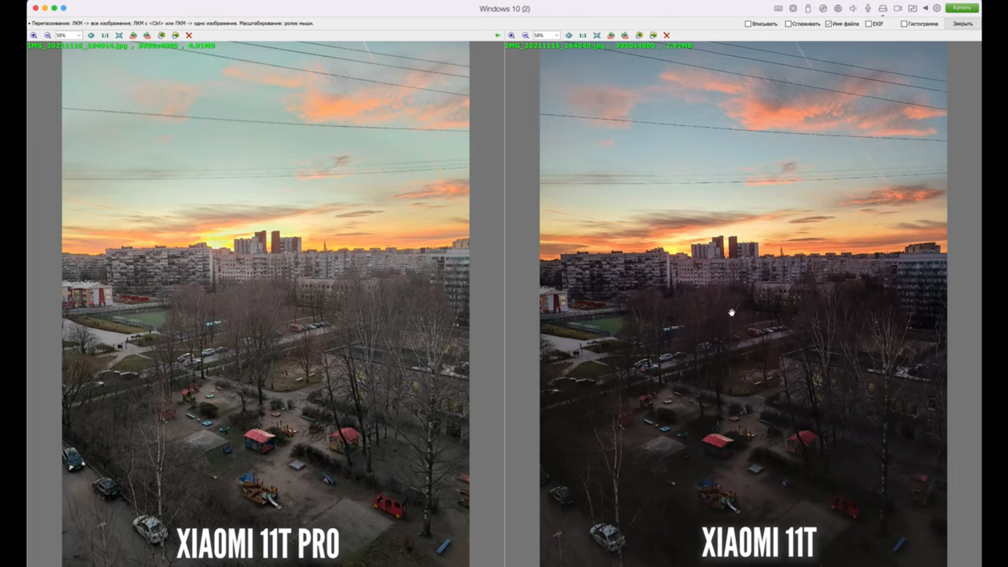Enable the Сглаживать checkbox
The height and width of the screenshot is (567, 1008).
(788, 24)
